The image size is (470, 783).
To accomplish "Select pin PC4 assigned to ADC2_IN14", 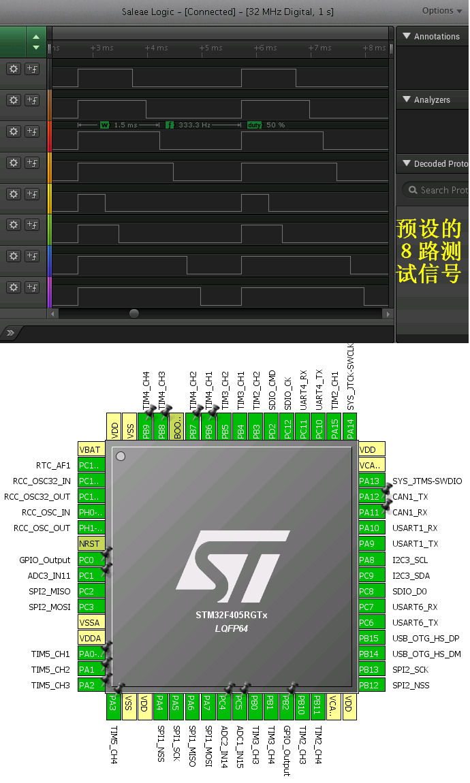I will [223, 706].
